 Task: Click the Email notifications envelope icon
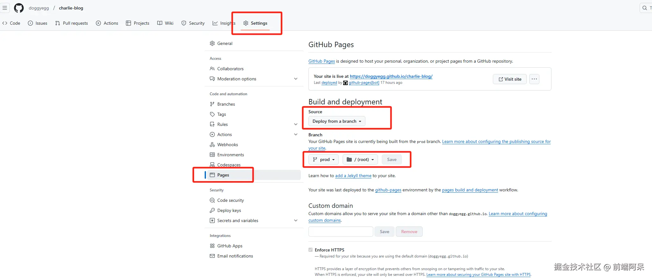coord(212,256)
